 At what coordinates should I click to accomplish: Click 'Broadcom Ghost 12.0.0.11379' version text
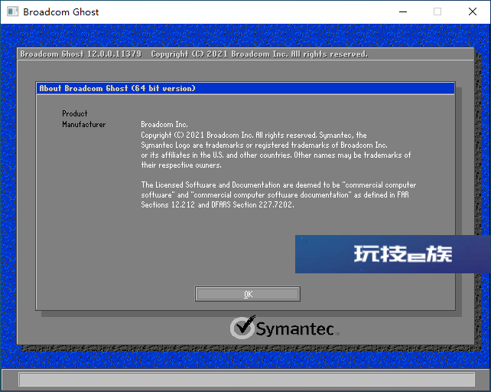coord(81,54)
